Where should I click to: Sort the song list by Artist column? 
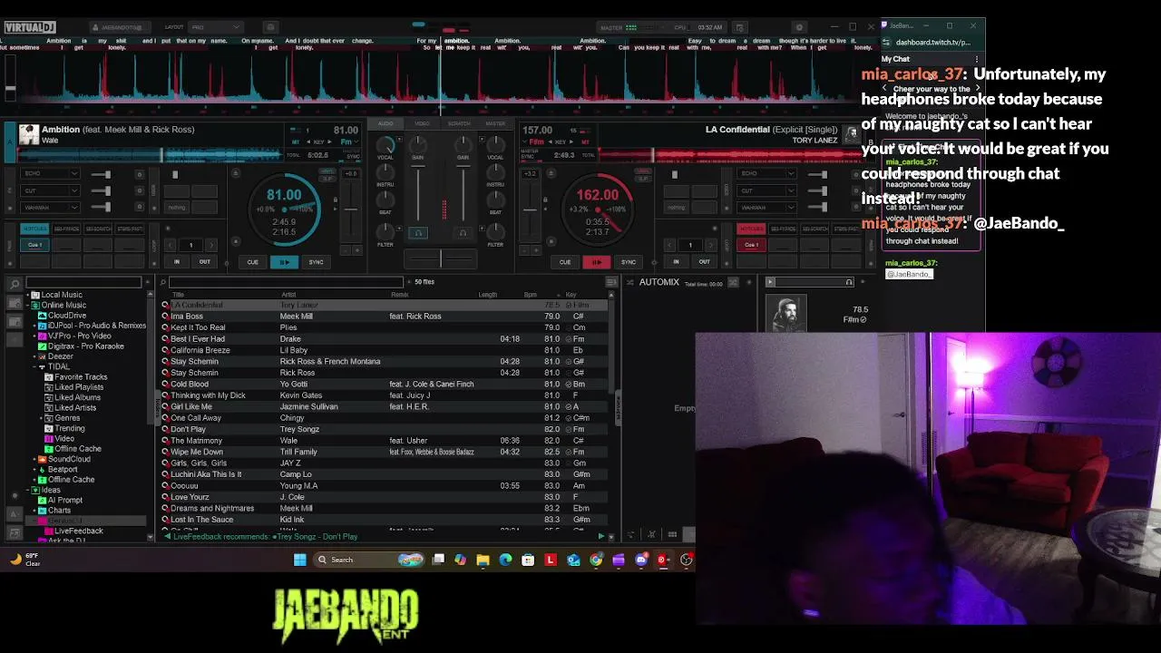(288, 295)
